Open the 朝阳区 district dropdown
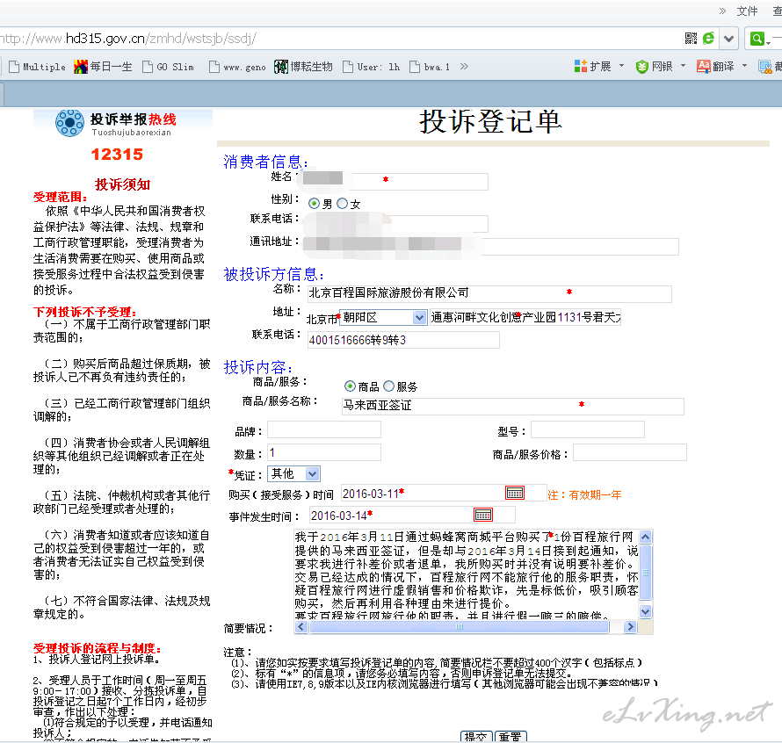Viewport: 782px width, 743px height. (383, 317)
